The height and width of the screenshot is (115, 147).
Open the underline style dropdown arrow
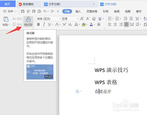pos(53,25)
